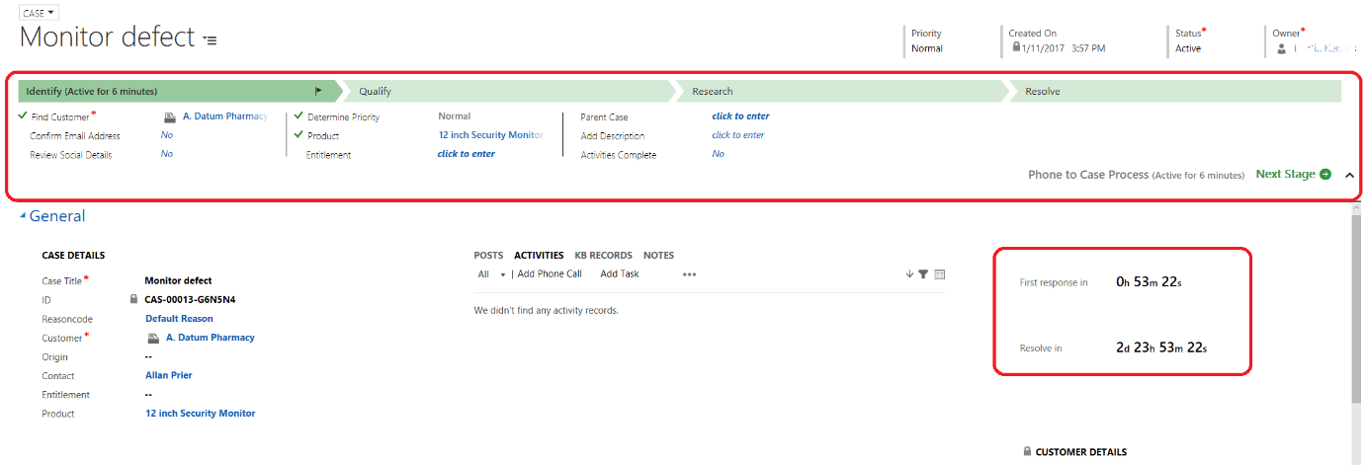
Task: Collapse the business process flow bar
Action: coord(1349,175)
